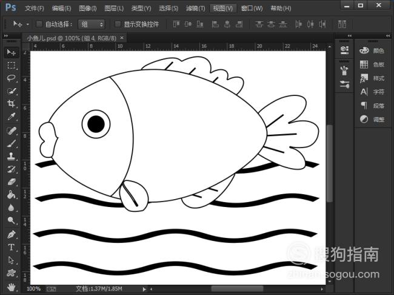Open the status bar info arrow menu
Image resolution: width=394 pixels, height=295 pixels.
pyautogui.click(x=144, y=289)
